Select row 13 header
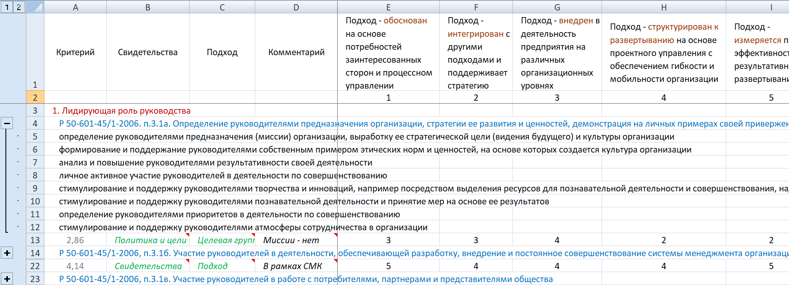Viewport: 789px width, 285px height. tap(35, 240)
